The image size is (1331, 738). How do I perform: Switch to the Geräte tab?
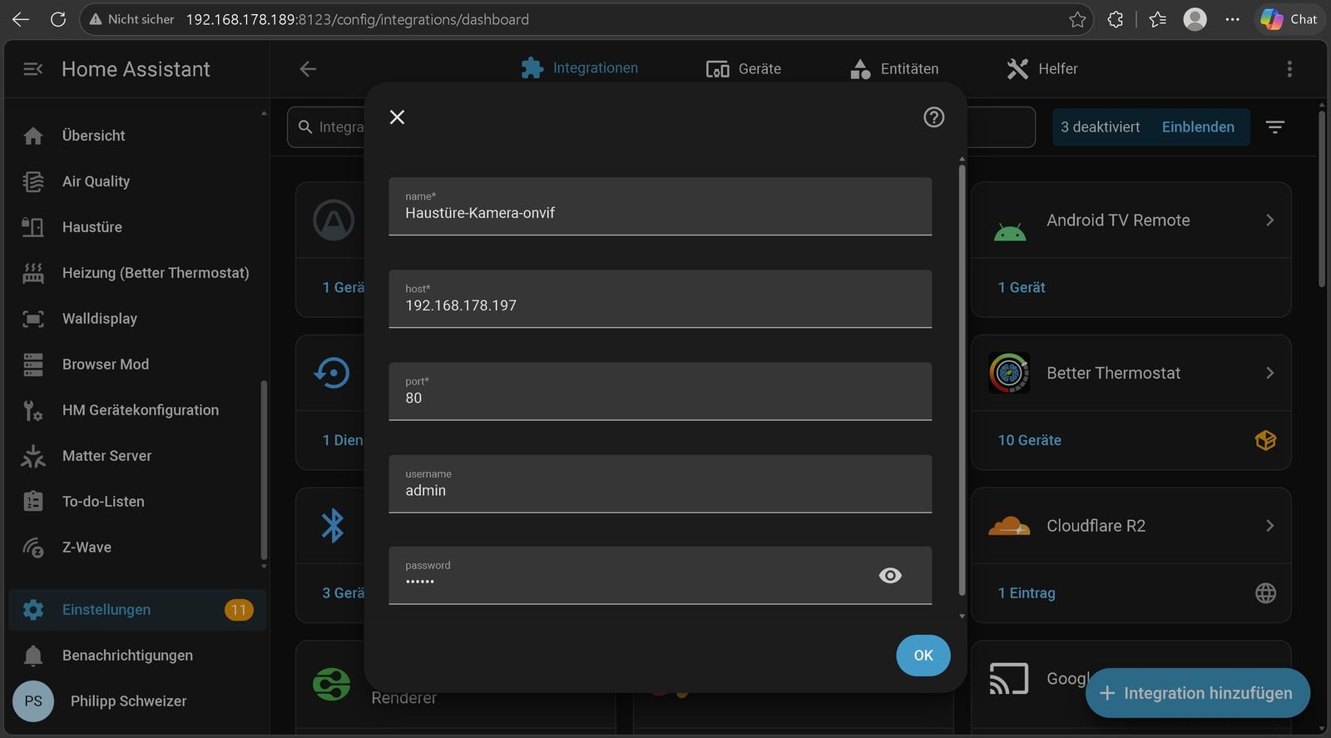(744, 69)
